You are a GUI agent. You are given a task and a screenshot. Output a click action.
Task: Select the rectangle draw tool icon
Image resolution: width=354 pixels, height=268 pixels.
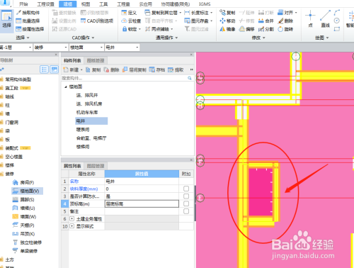point(337,29)
